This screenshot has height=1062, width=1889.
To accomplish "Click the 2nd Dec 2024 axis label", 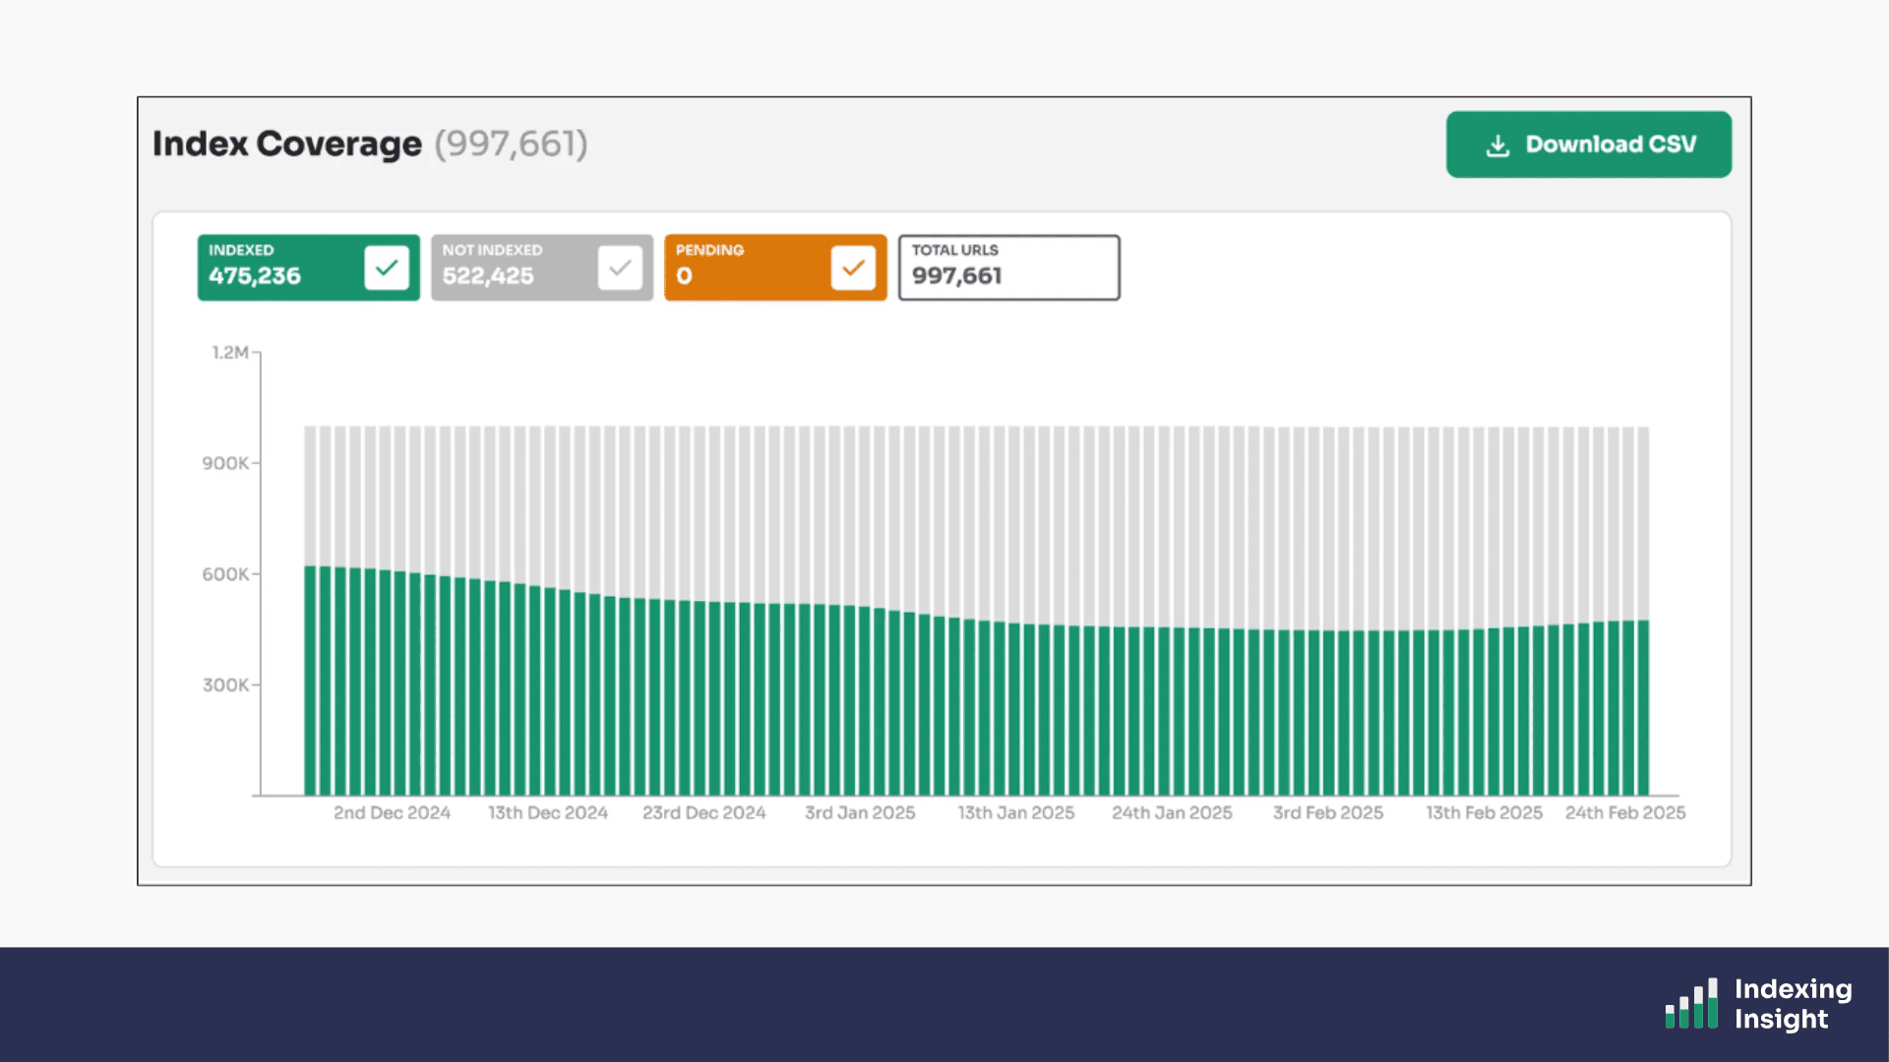I will tap(392, 813).
